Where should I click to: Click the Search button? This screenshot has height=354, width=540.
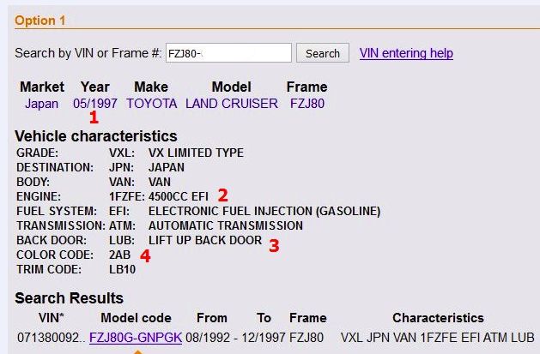point(323,53)
